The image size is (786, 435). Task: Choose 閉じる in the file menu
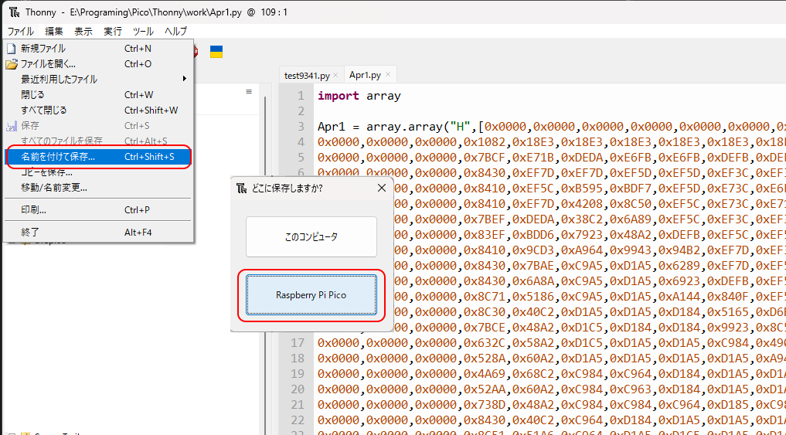pyautogui.click(x=97, y=95)
